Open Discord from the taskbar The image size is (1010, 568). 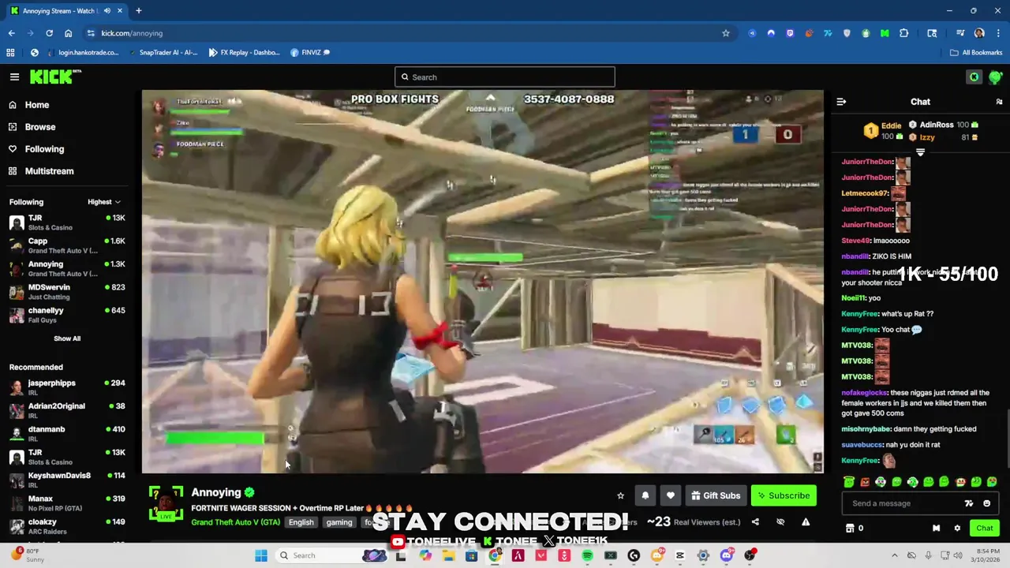726,555
